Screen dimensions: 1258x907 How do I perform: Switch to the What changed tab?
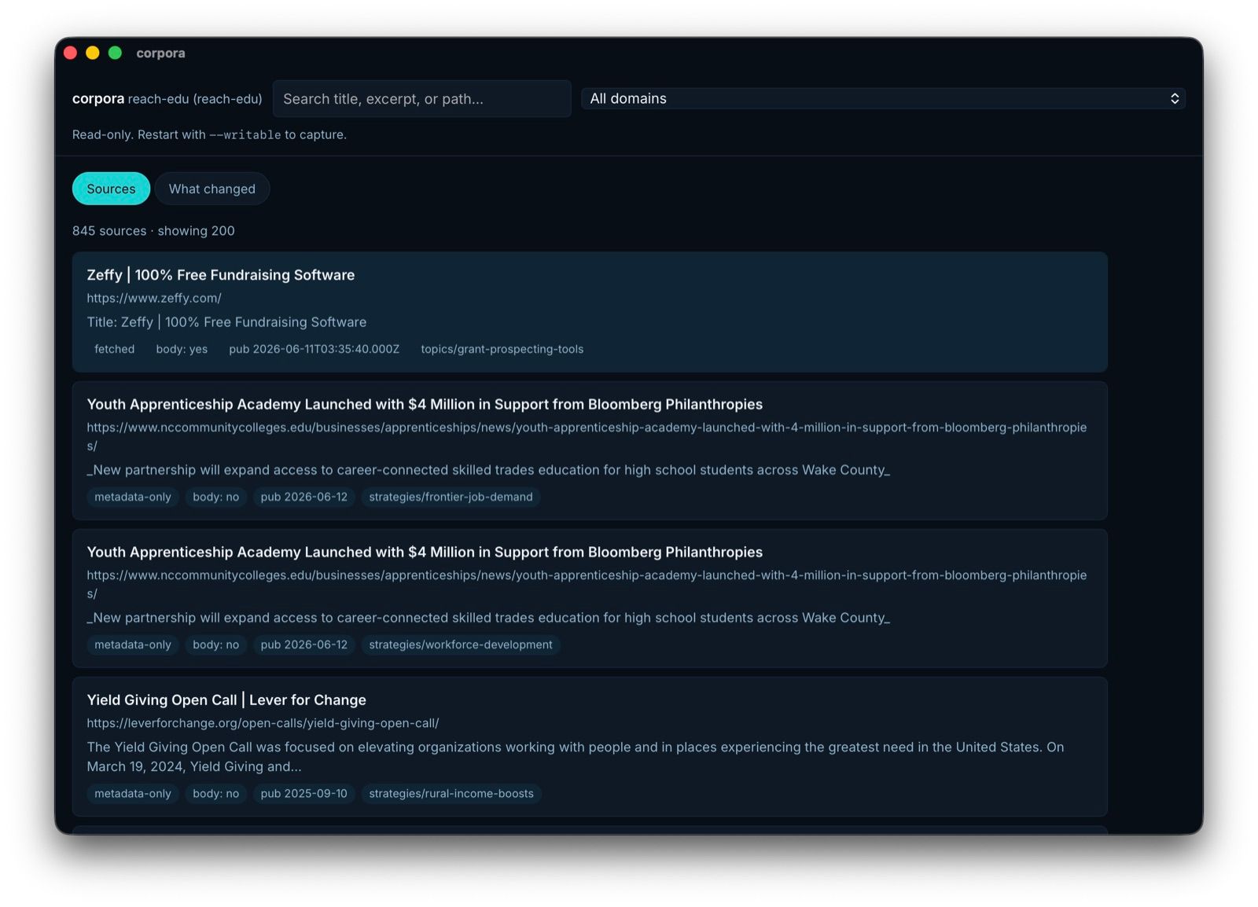[x=212, y=189]
